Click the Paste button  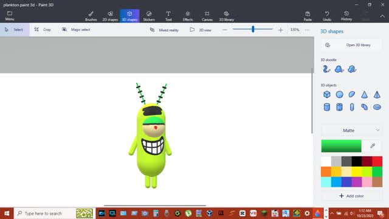pos(308,16)
